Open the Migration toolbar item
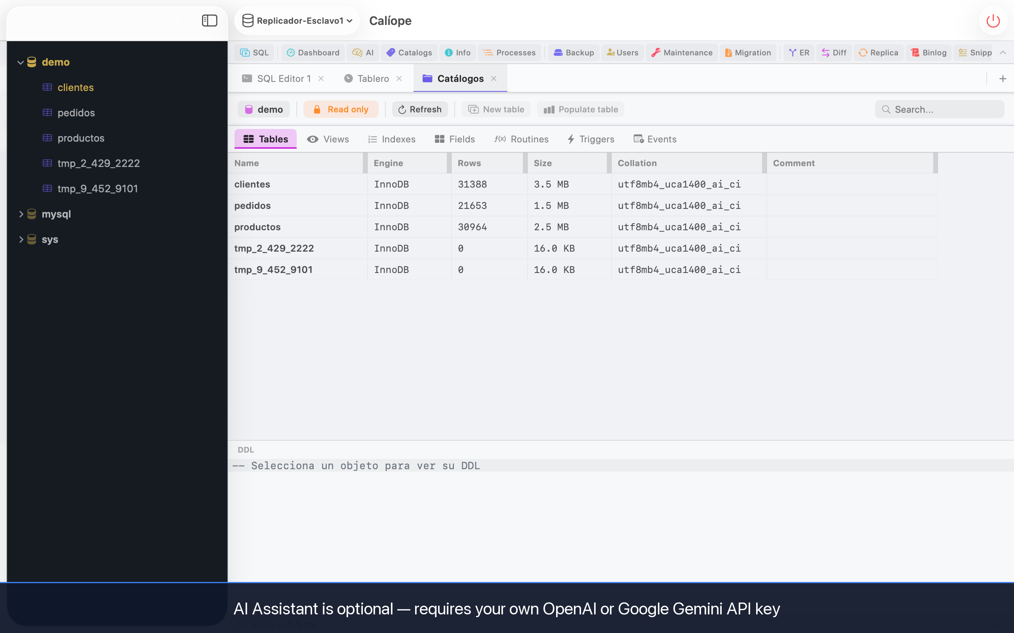 748,52
